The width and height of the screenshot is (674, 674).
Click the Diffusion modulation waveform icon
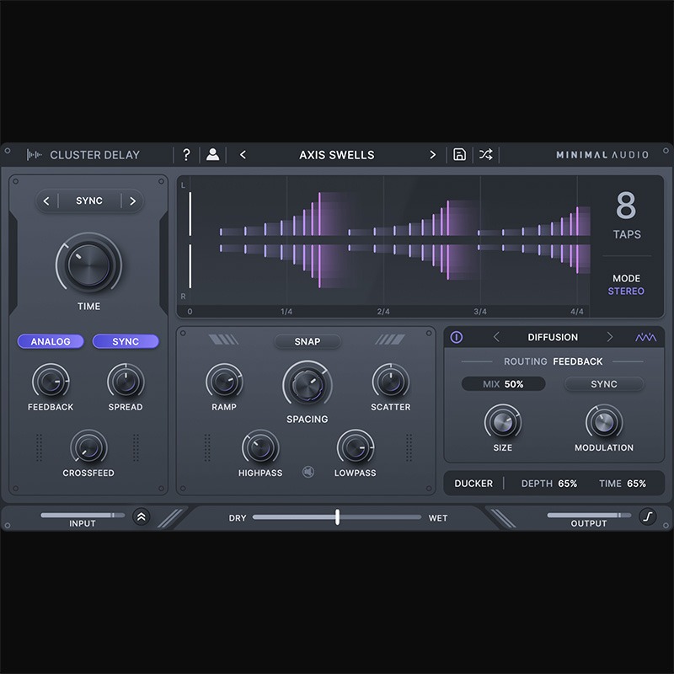(x=645, y=338)
